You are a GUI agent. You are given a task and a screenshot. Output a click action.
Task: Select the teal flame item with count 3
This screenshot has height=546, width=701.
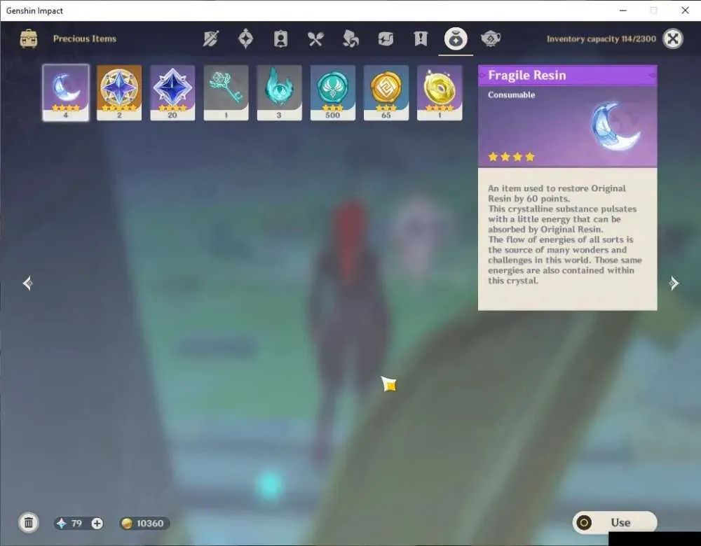279,92
